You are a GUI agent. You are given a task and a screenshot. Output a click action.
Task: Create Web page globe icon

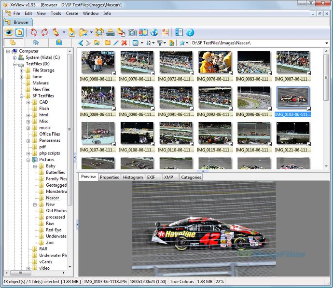click(154, 32)
